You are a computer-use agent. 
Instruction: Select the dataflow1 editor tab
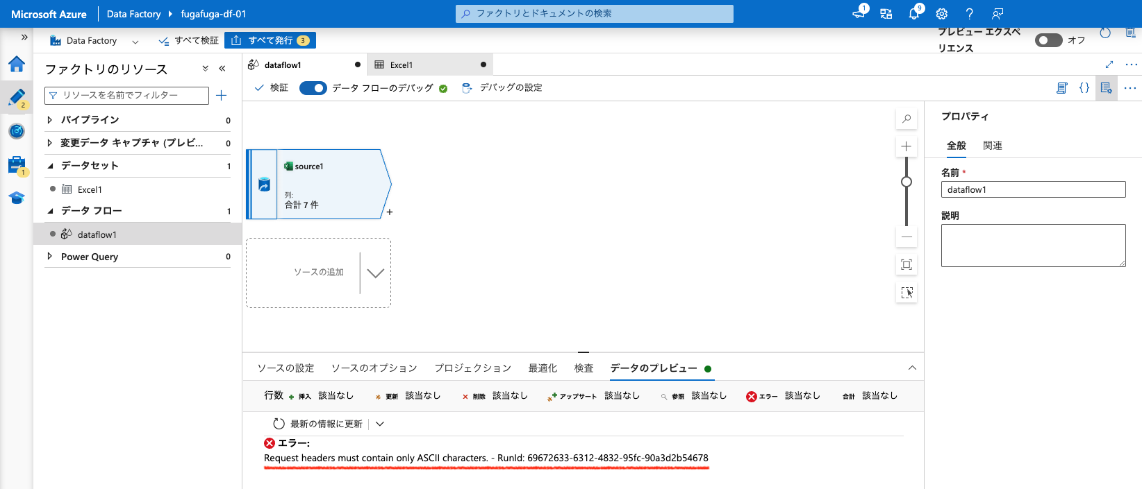click(305, 65)
